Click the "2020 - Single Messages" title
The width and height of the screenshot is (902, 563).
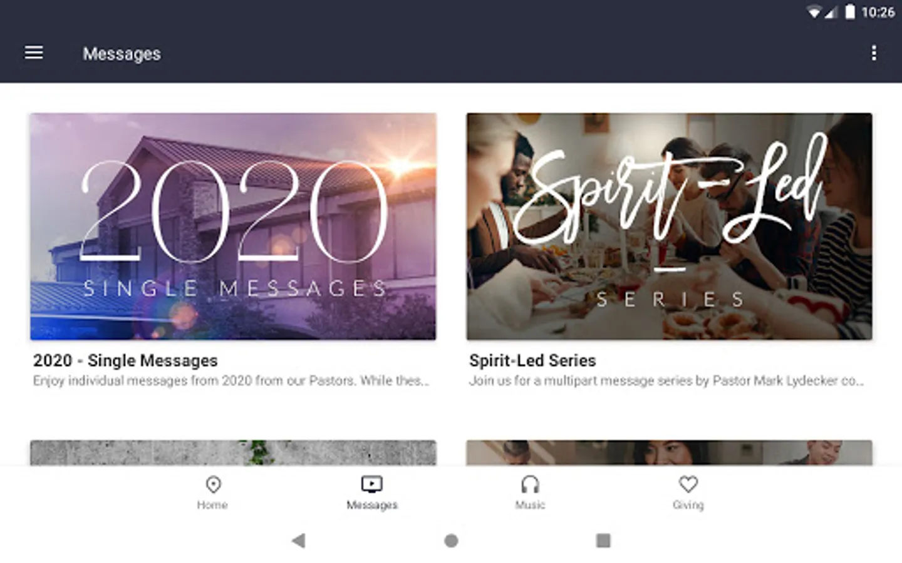point(125,360)
